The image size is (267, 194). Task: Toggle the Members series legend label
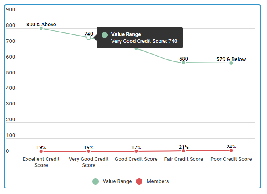158,181
